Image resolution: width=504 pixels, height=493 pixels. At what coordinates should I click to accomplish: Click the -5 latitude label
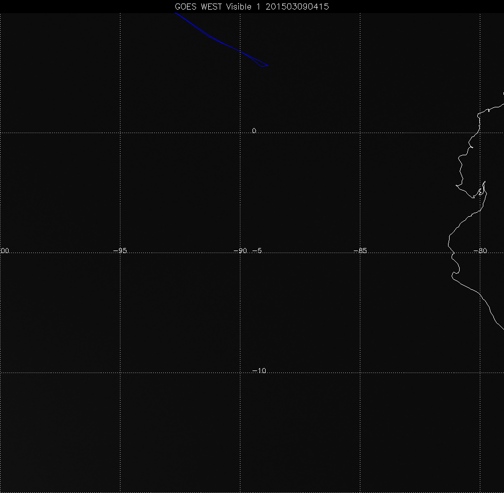[257, 251]
